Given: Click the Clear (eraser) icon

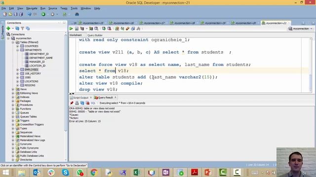Looking at the screenshot, I should tap(127, 29).
